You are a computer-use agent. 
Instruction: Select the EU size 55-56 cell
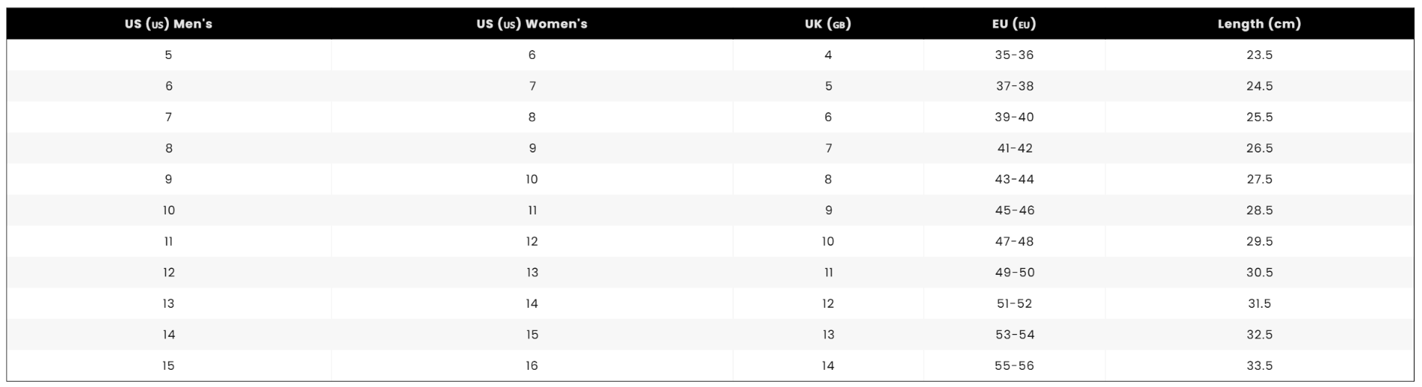(1015, 366)
